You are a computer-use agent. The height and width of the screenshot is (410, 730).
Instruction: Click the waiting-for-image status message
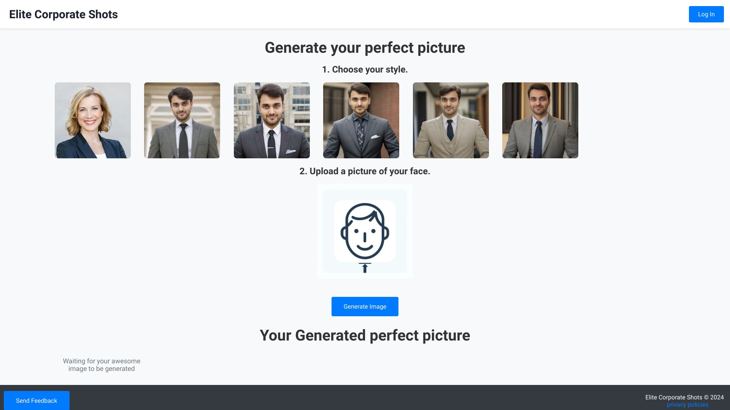(102, 364)
